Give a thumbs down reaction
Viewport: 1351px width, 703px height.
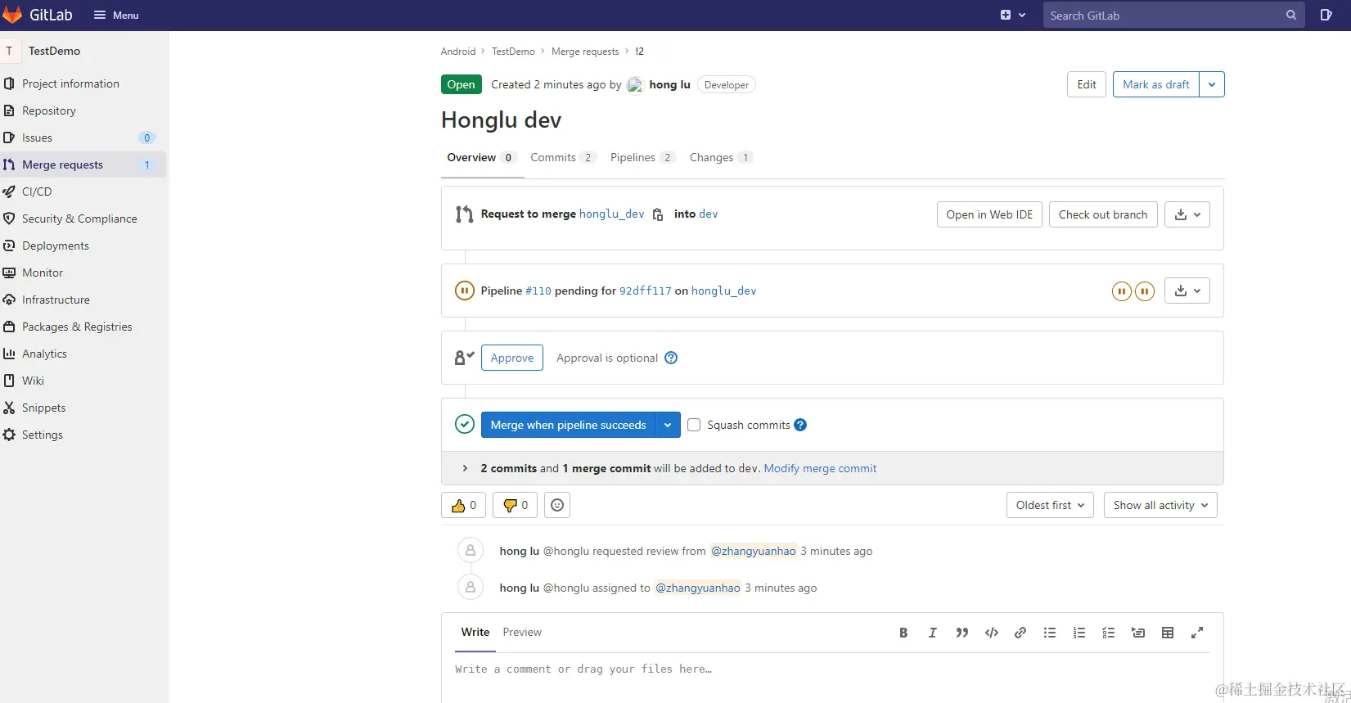click(515, 505)
